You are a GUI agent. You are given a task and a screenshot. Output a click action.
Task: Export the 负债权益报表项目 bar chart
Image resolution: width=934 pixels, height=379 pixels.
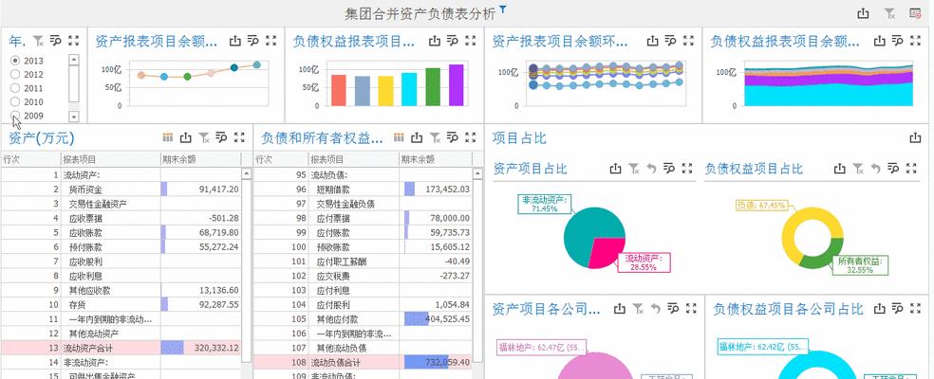(435, 41)
